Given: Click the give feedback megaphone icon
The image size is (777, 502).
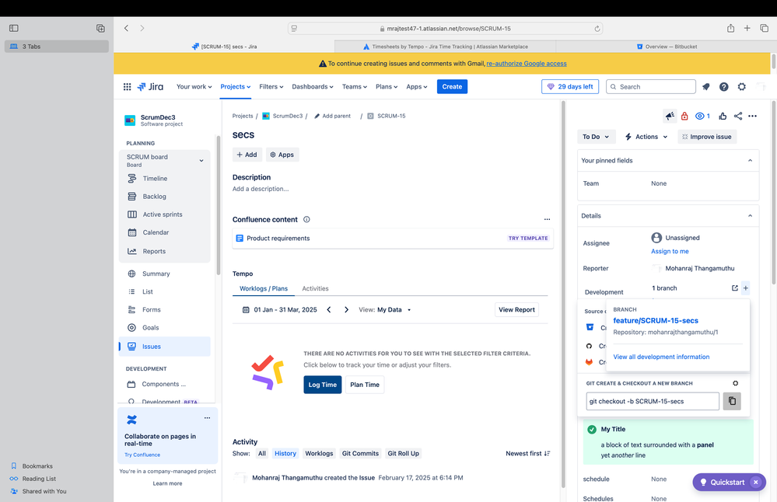Looking at the screenshot, I should click(670, 116).
